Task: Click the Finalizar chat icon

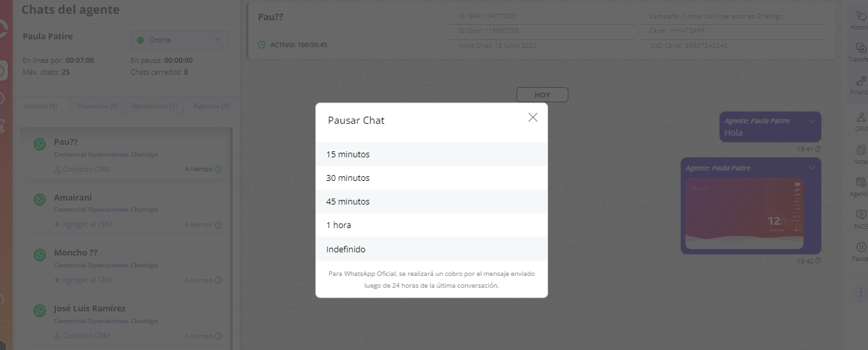Action: coord(861,81)
